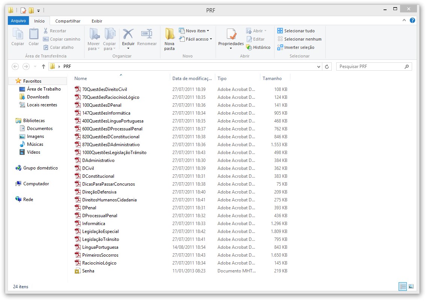Open Histórico from the ribbon
Image resolution: width=426 pixels, height=301 pixels.
(258, 47)
